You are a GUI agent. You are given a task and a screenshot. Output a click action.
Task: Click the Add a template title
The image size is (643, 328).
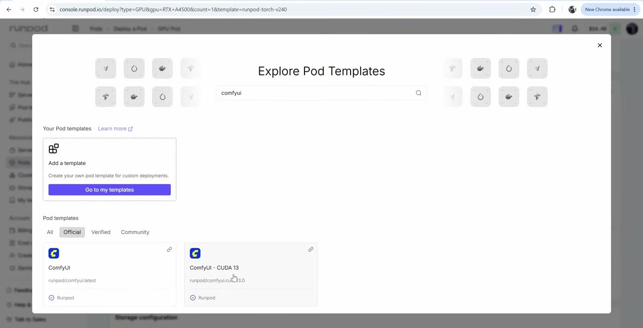(67, 163)
